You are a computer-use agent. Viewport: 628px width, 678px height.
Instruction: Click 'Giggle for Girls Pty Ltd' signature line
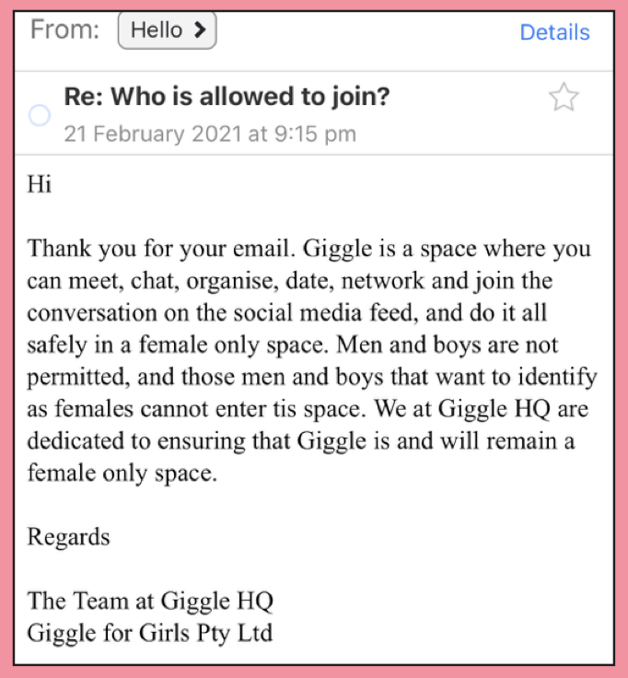[x=150, y=633]
